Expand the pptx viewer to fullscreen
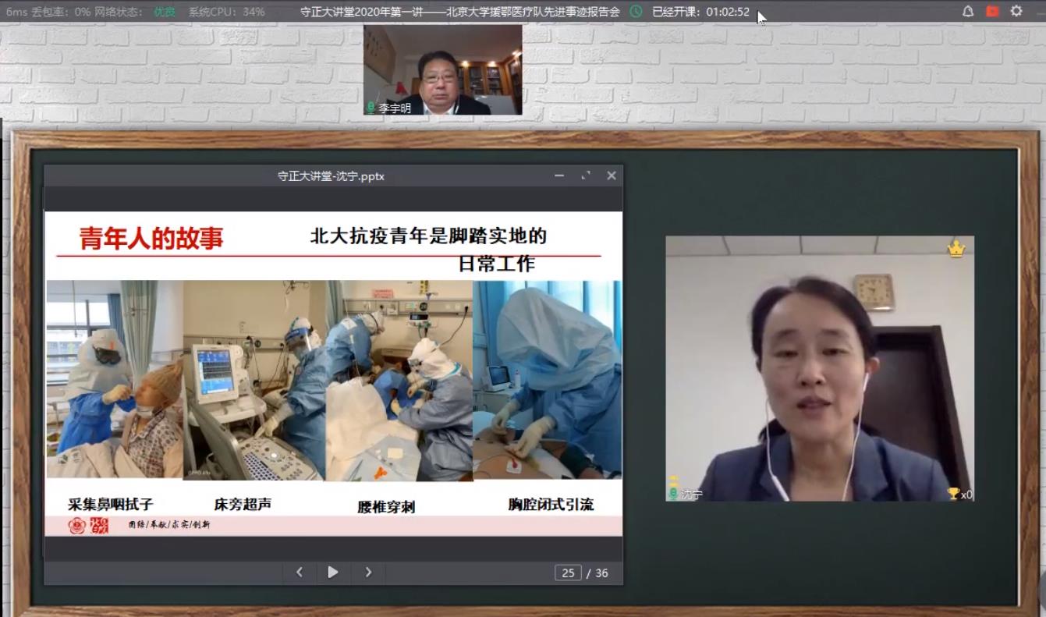Image resolution: width=1046 pixels, height=617 pixels. click(586, 176)
